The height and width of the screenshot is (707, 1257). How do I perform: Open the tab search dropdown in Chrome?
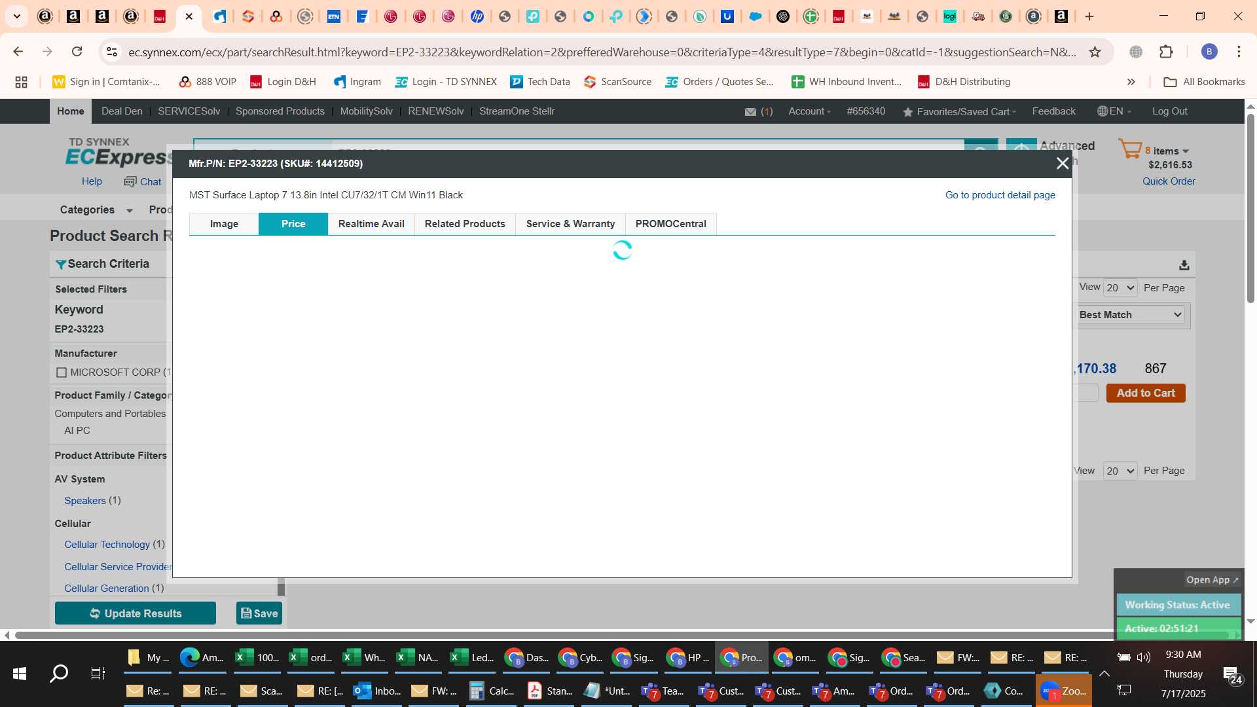click(x=17, y=16)
